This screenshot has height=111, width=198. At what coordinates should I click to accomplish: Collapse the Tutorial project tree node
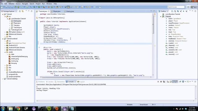(x=3, y=14)
